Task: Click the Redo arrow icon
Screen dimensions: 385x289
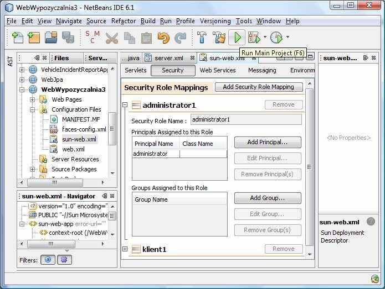Action: coord(181,38)
